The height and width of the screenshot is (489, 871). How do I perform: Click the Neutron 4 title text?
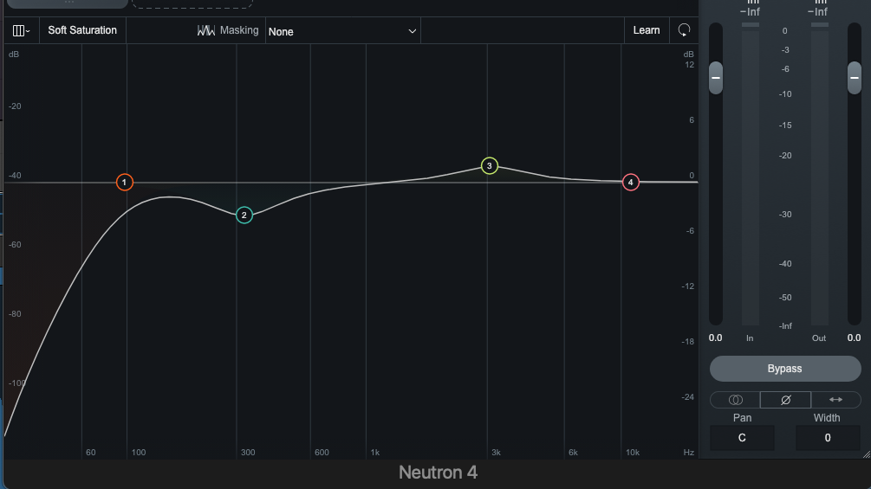coord(438,473)
